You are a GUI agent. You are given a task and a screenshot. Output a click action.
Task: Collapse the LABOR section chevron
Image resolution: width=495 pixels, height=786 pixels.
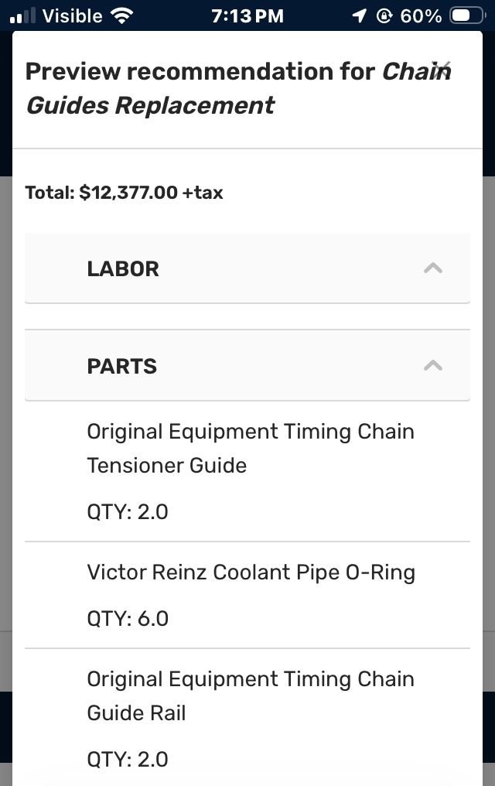(433, 268)
